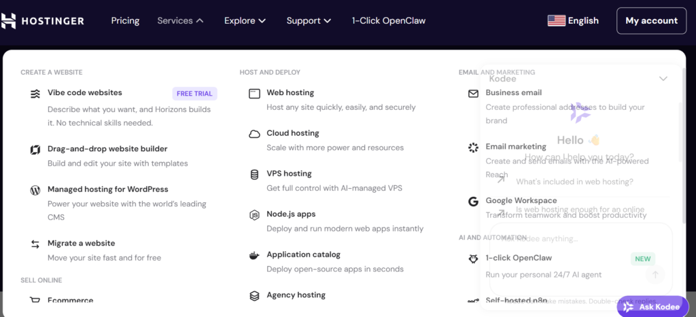
Task: Click the FREE TRIAL badge
Action: [x=194, y=94]
